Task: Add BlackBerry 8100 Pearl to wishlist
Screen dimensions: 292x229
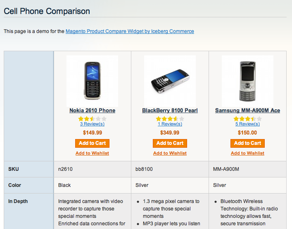Action: pos(170,153)
